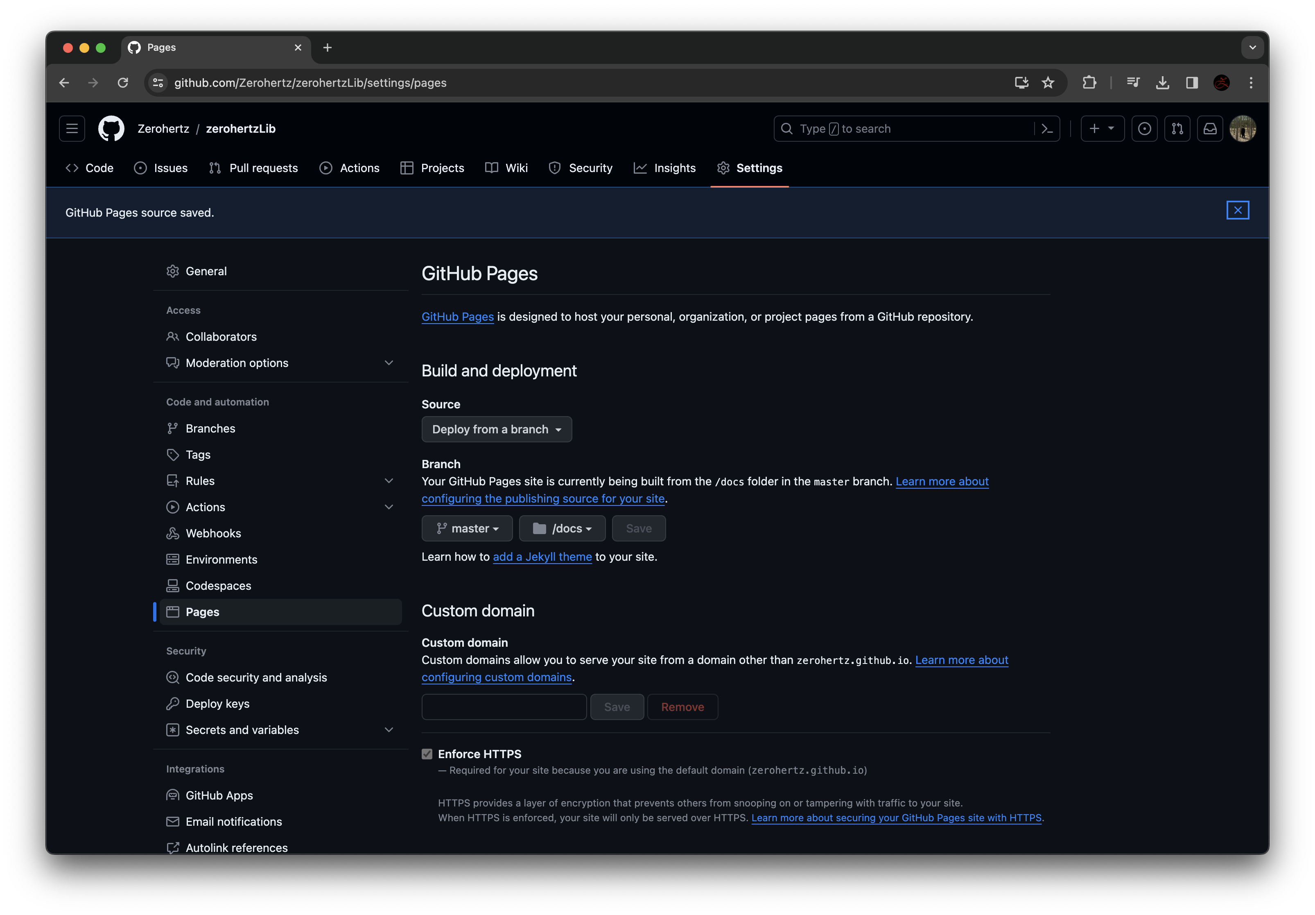Select Pages in settings sidebar
1315x915 pixels.
[280, 612]
